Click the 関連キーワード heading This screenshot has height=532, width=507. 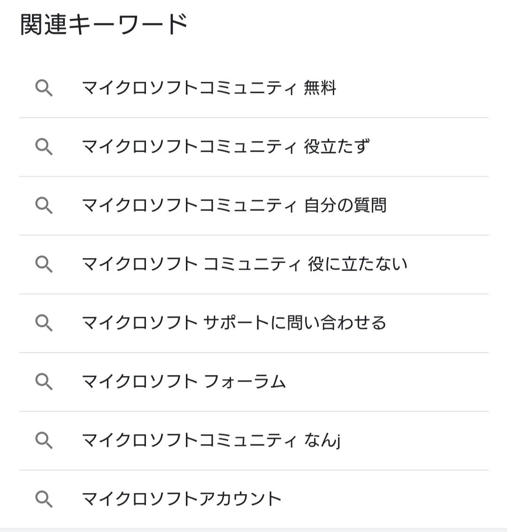104,24
